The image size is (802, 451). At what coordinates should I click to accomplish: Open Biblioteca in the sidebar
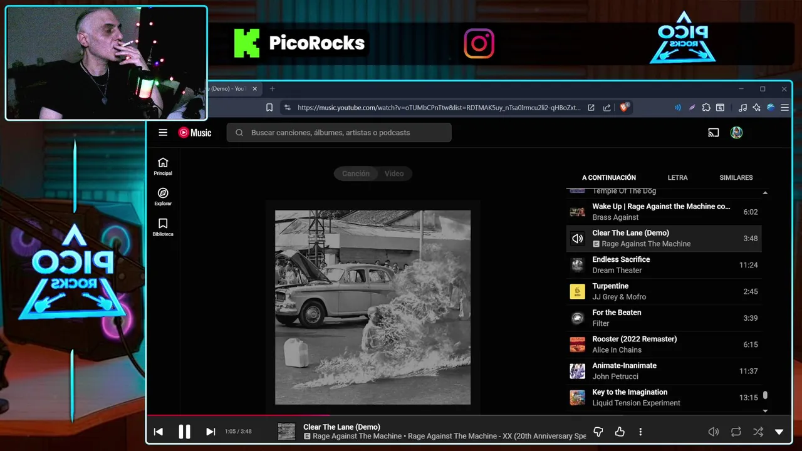[x=163, y=227]
